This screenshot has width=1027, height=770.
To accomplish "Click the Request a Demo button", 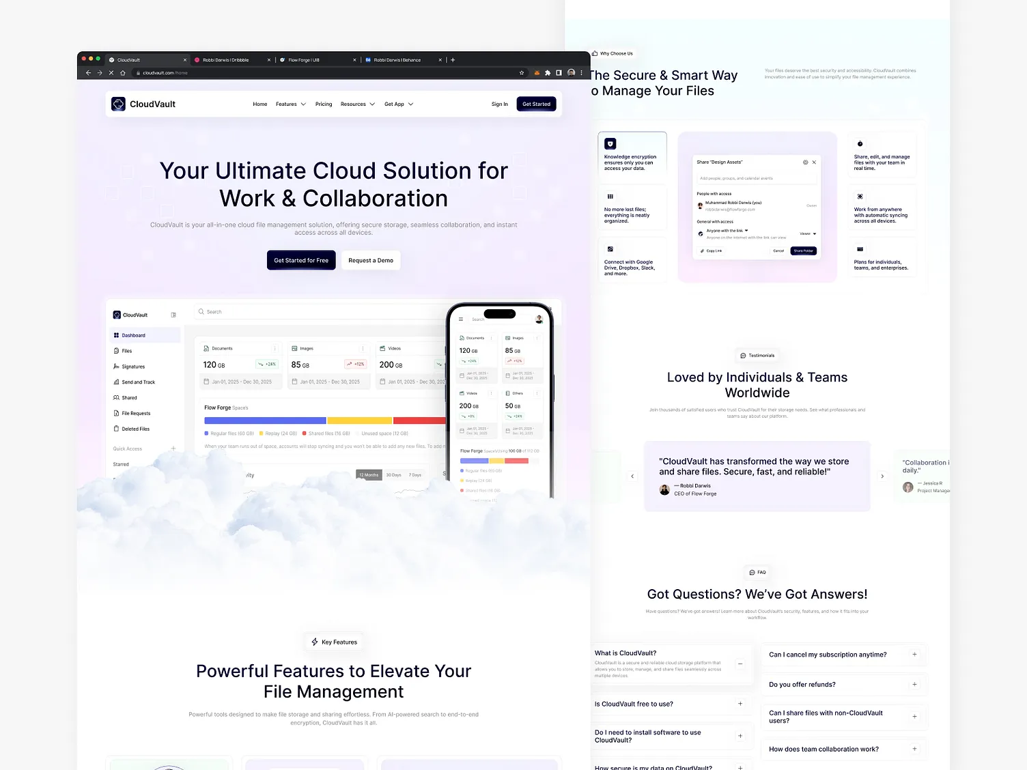I will click(x=371, y=260).
